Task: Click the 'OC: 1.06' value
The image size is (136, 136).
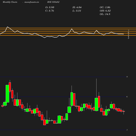Action: point(105,7)
